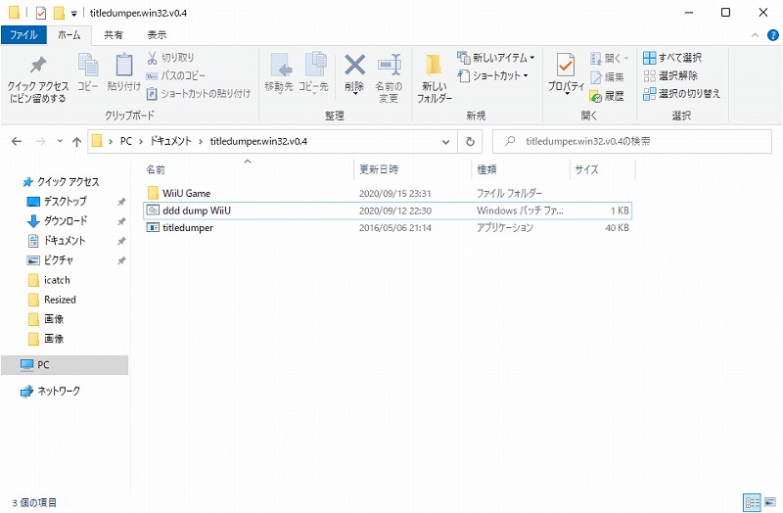Click Properties icon in title bar quick access

(41, 13)
